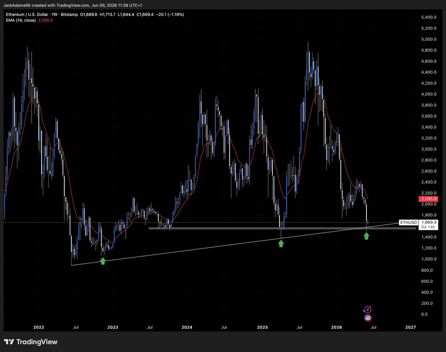The width and height of the screenshot is (446, 352).
Task: Click the 3,600.0 price axis label
Action: [429, 116]
